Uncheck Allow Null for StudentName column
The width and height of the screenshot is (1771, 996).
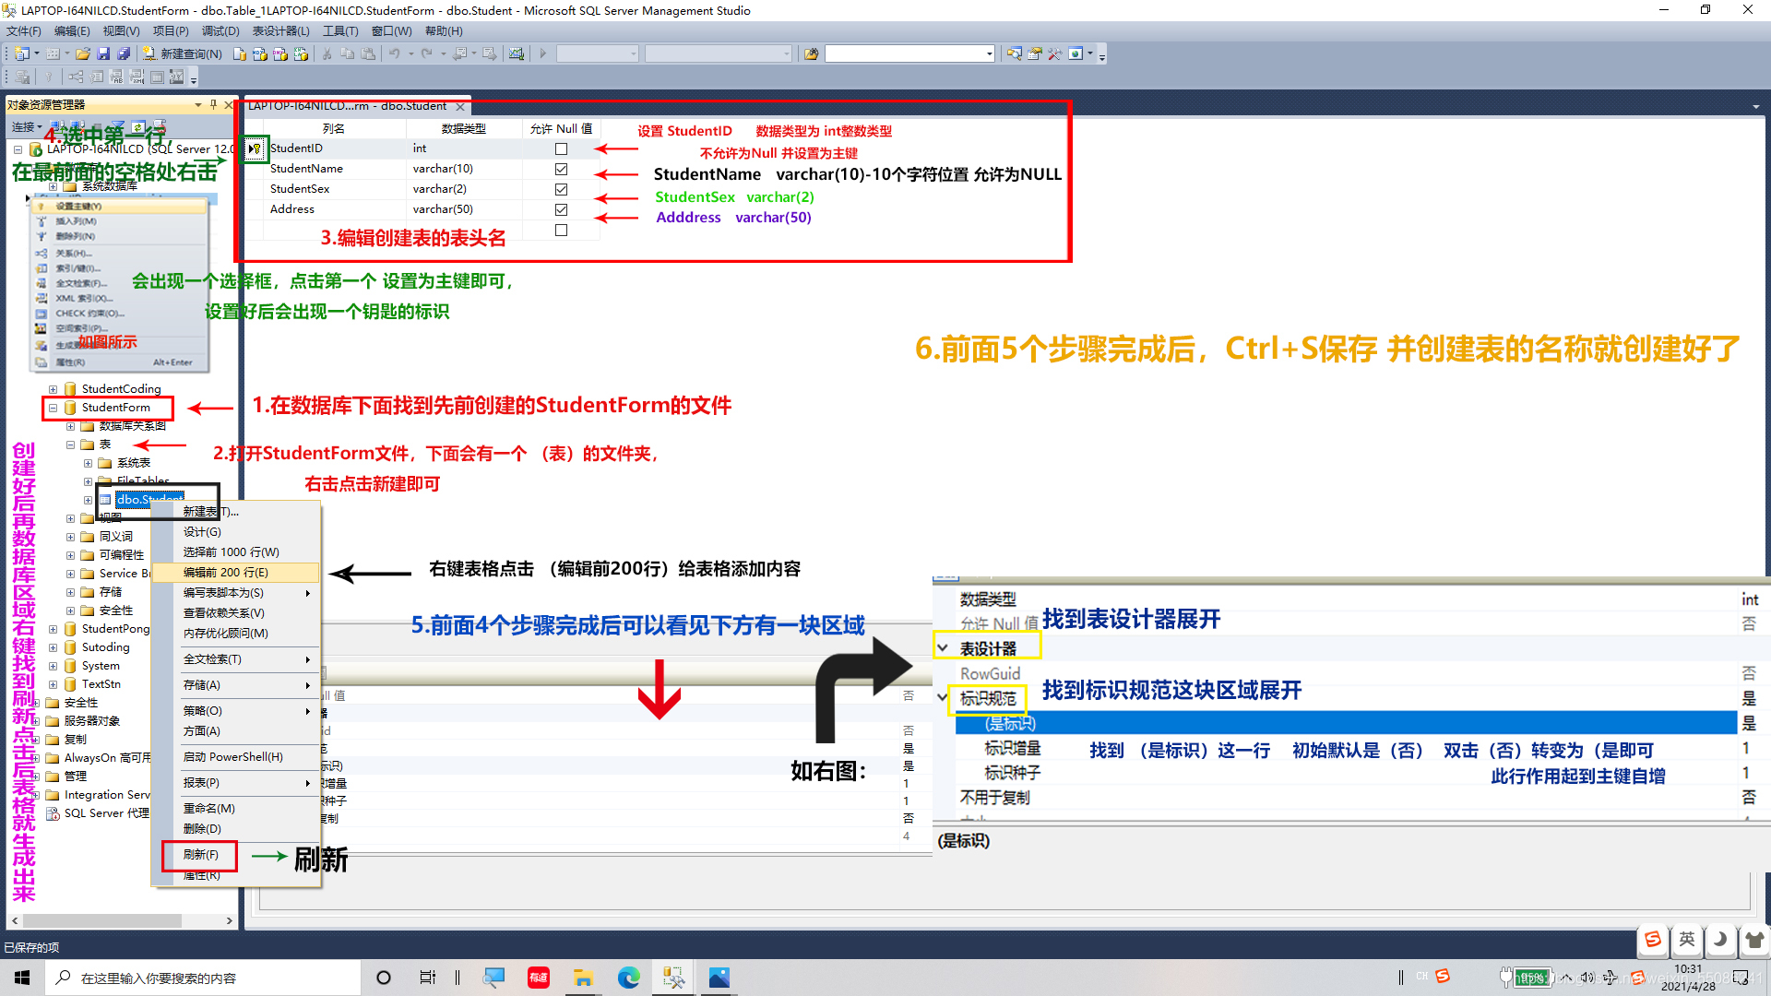[561, 169]
